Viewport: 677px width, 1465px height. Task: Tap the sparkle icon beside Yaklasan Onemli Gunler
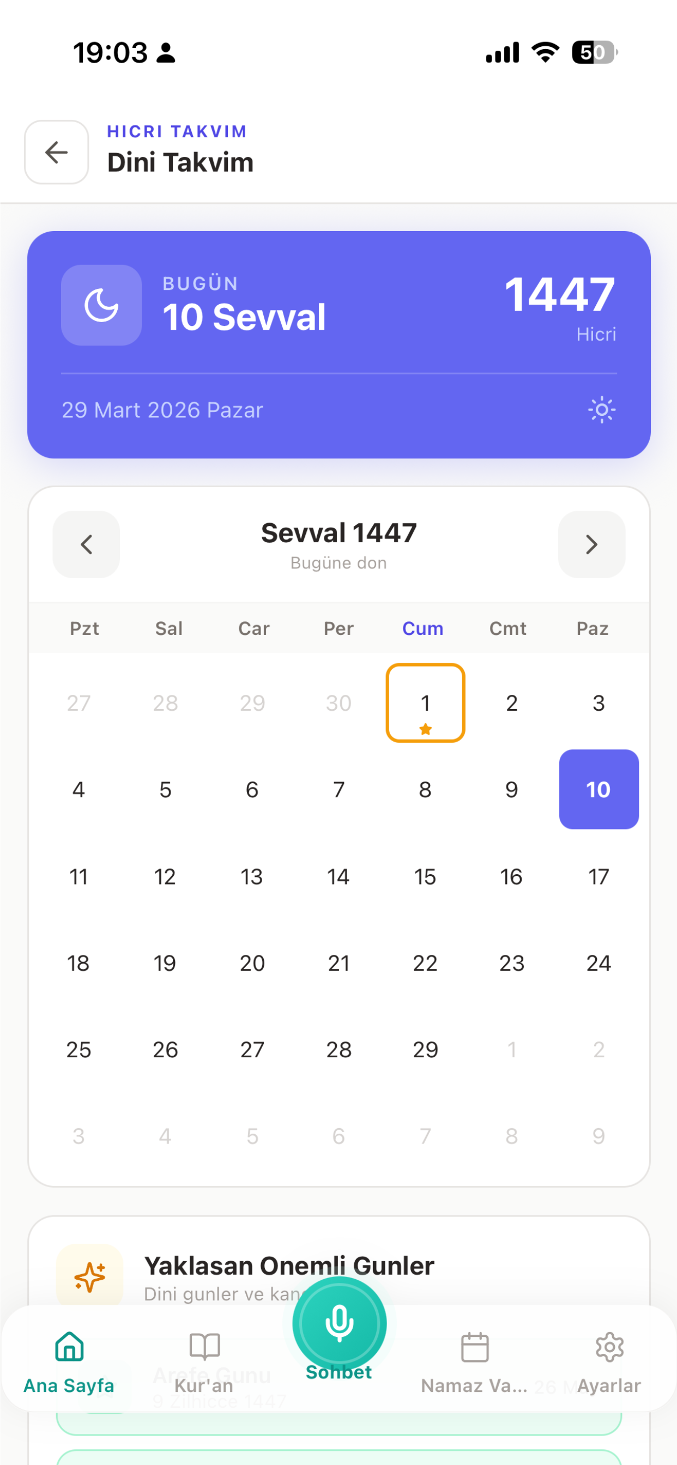click(90, 1276)
